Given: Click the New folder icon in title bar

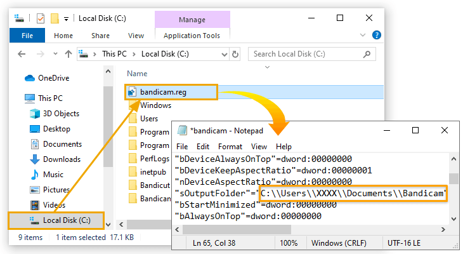Looking at the screenshot, I should [x=55, y=18].
